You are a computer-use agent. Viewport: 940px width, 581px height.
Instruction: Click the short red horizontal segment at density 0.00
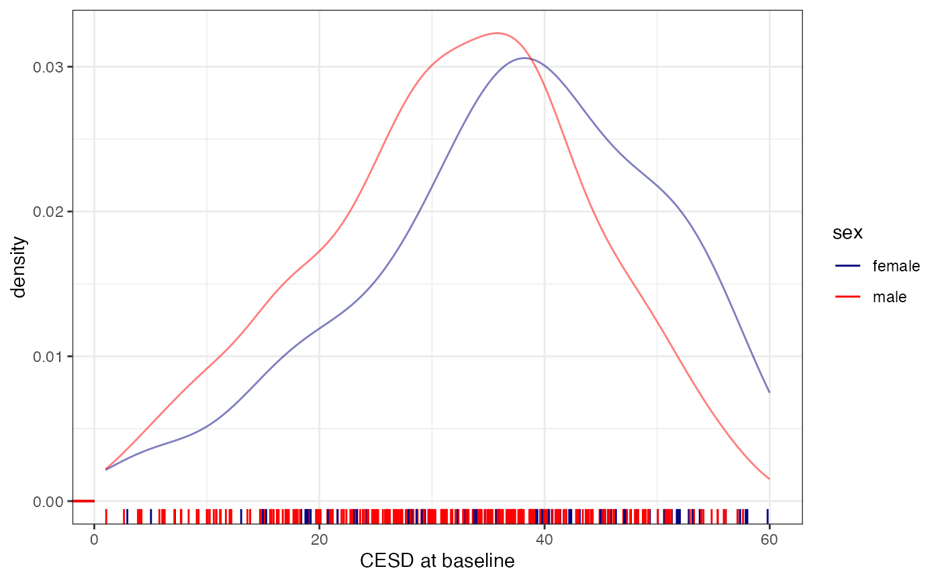[x=83, y=501]
